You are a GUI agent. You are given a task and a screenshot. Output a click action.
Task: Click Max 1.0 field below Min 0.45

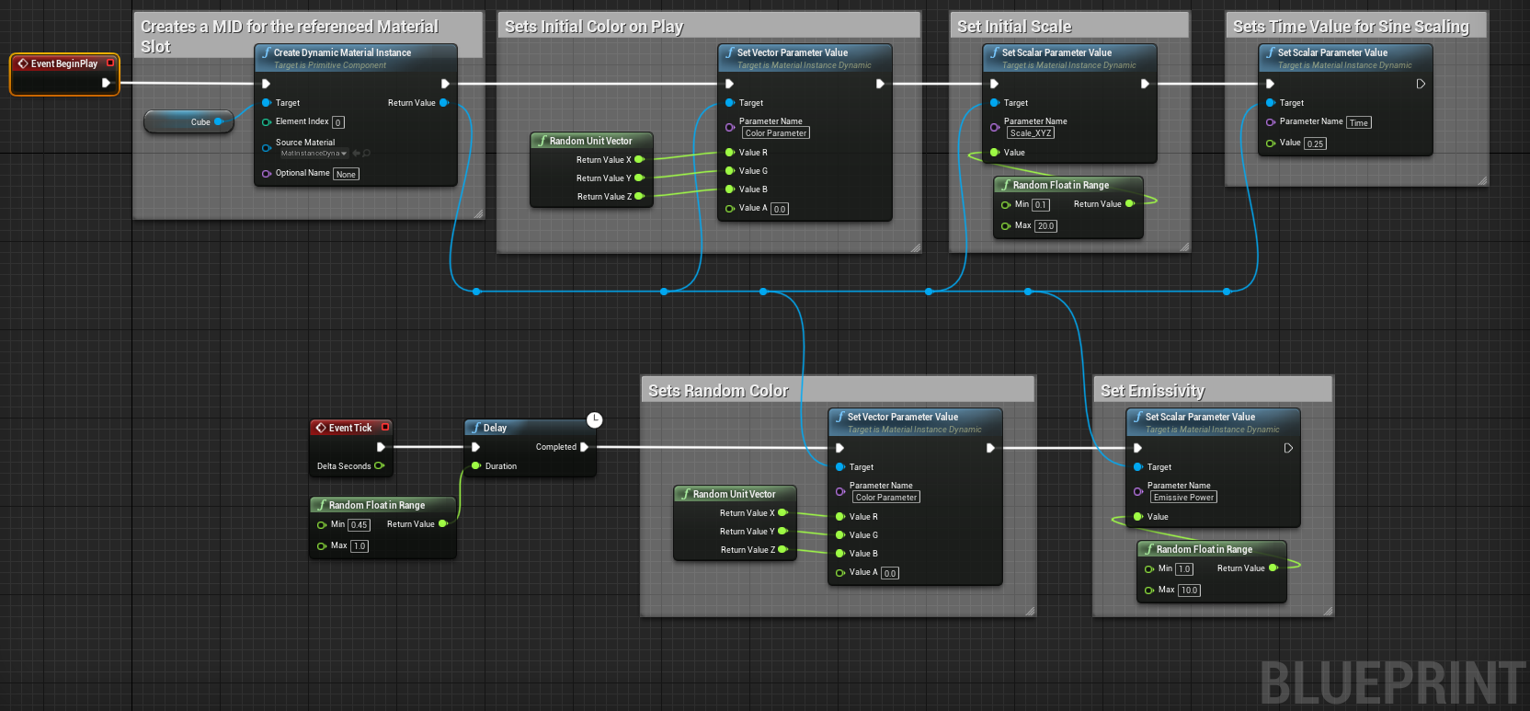(360, 546)
